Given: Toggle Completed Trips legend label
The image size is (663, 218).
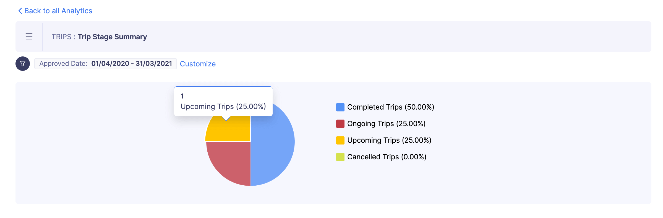Looking at the screenshot, I should pos(390,107).
